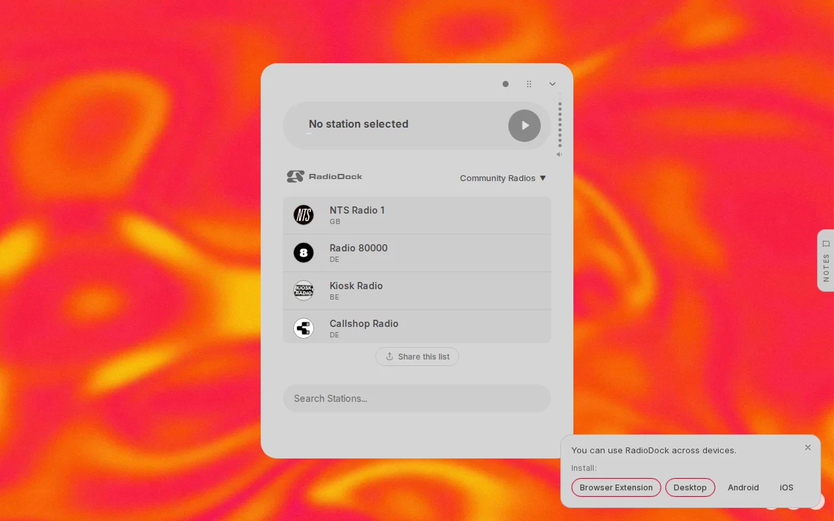Click the No station selected title
The height and width of the screenshot is (521, 834).
point(358,124)
